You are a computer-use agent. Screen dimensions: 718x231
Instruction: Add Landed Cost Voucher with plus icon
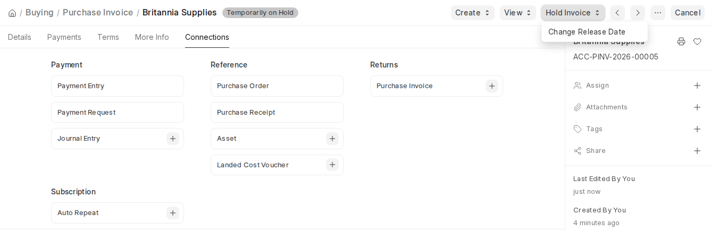pos(332,165)
